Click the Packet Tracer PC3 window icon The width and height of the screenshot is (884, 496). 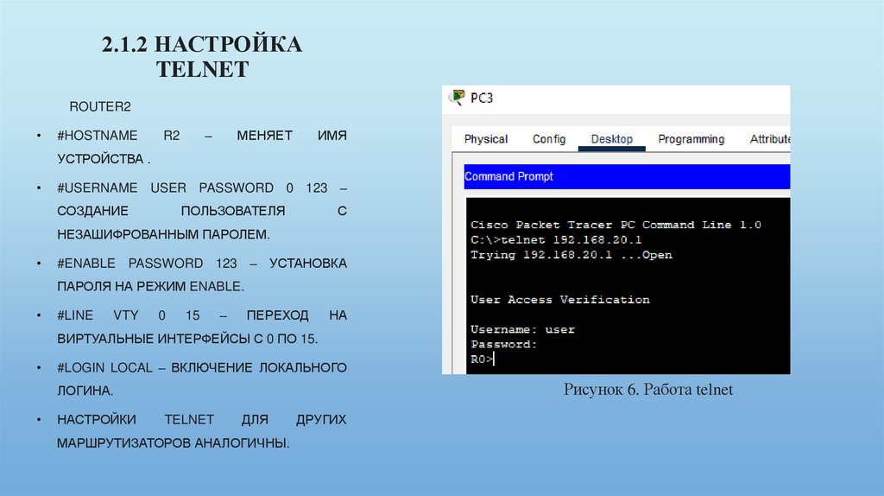(457, 98)
